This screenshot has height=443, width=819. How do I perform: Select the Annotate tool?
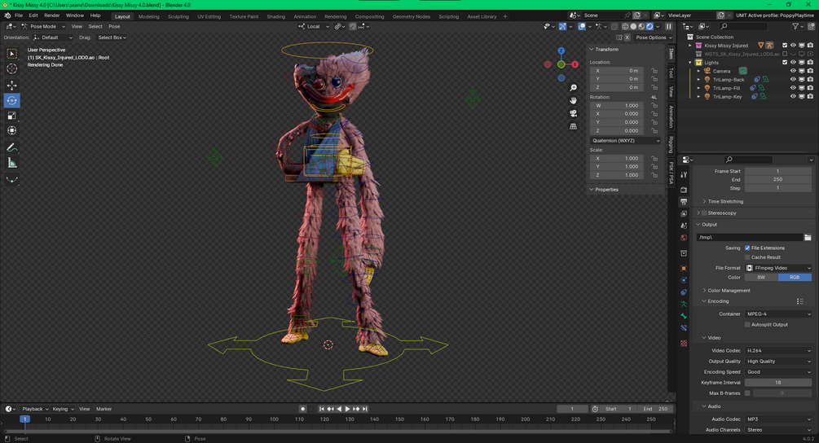tap(11, 147)
